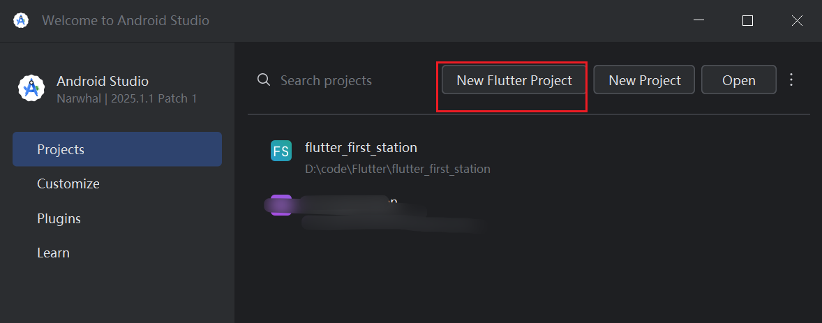Open the Plugins section
Image resolution: width=822 pixels, height=323 pixels.
(59, 218)
